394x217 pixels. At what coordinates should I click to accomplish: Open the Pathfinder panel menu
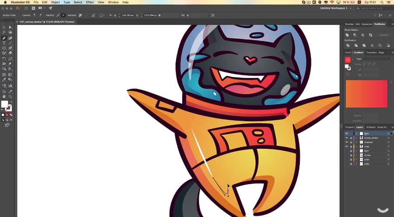(x=392, y=24)
